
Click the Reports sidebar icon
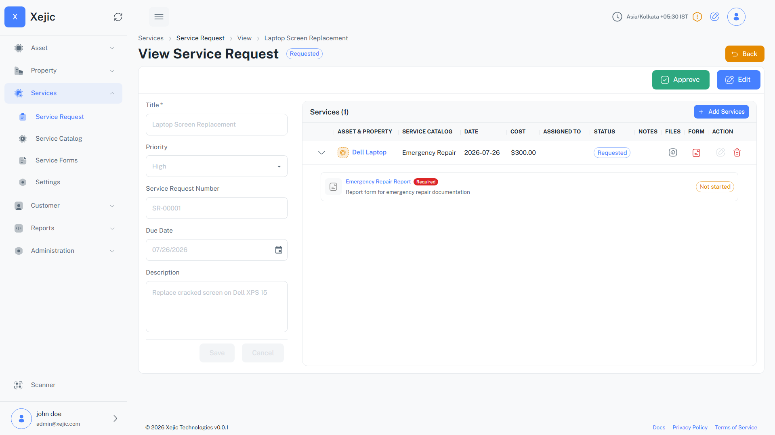[x=19, y=228]
